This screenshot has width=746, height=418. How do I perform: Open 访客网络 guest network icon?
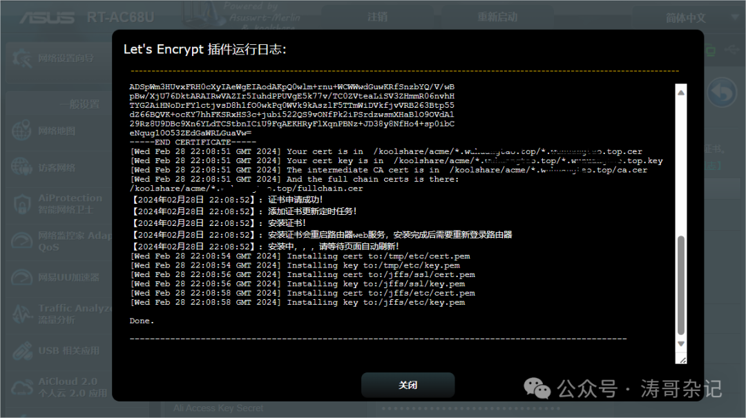tap(22, 167)
